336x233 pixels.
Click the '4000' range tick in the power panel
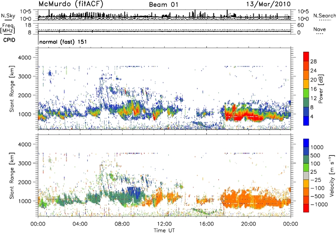point(25,58)
